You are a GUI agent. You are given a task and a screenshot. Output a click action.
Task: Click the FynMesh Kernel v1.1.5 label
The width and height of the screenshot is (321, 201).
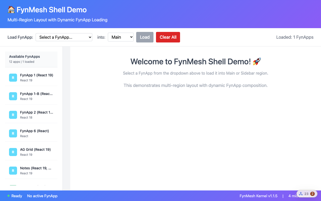[x=259, y=196]
